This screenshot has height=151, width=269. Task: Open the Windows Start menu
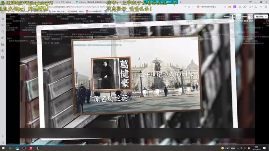(x=3, y=148)
